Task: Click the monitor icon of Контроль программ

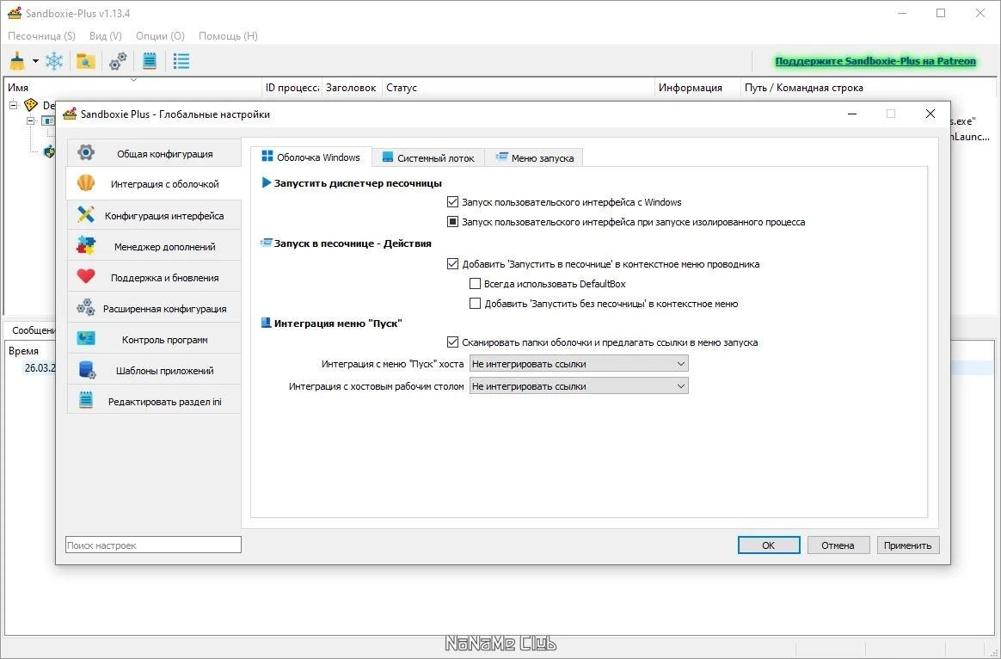Action: tap(86, 338)
